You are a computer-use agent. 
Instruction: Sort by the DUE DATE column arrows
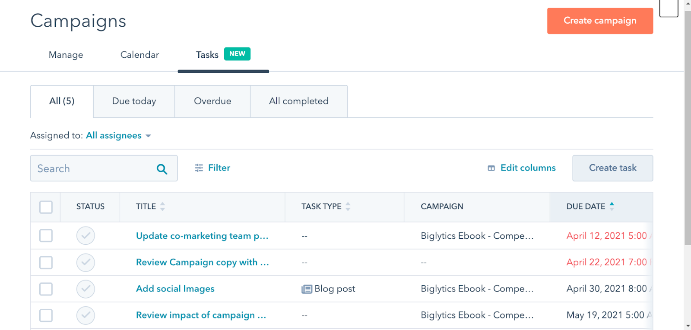coord(612,206)
